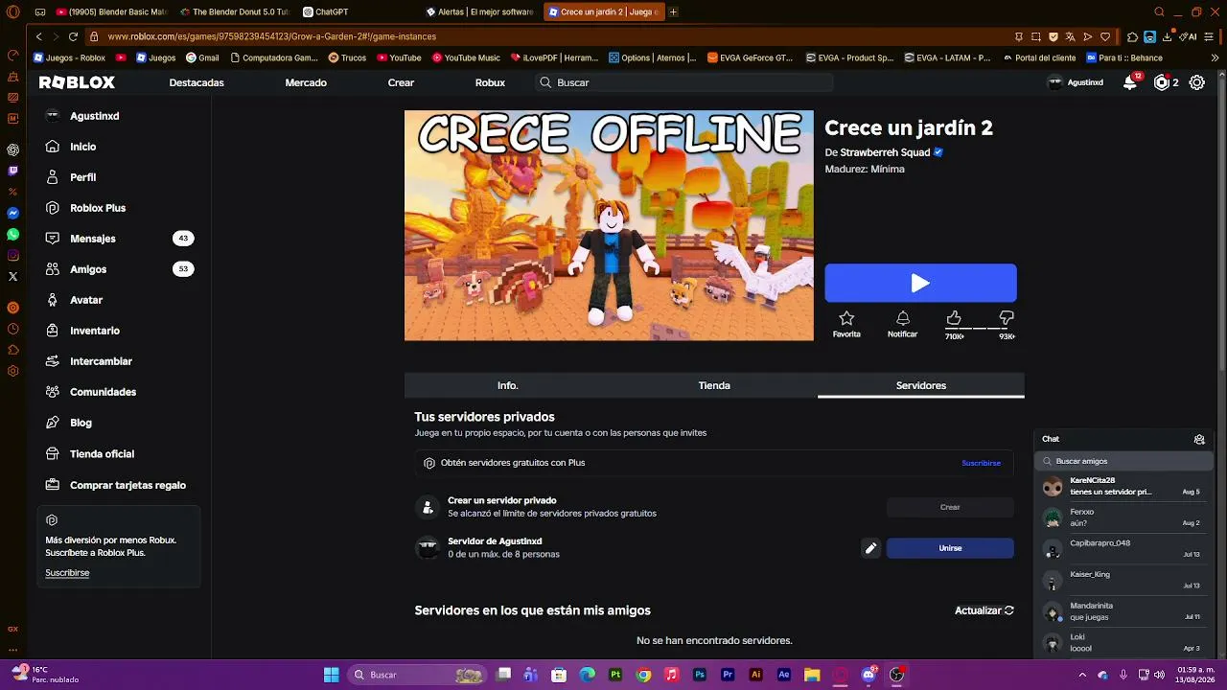The height and width of the screenshot is (690, 1227).
Task: Open the Windows Start menu
Action: pyautogui.click(x=331, y=675)
